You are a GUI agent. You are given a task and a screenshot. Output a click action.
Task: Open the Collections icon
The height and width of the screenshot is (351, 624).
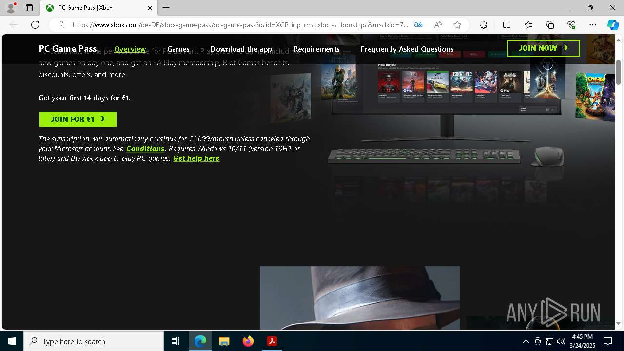click(x=550, y=25)
